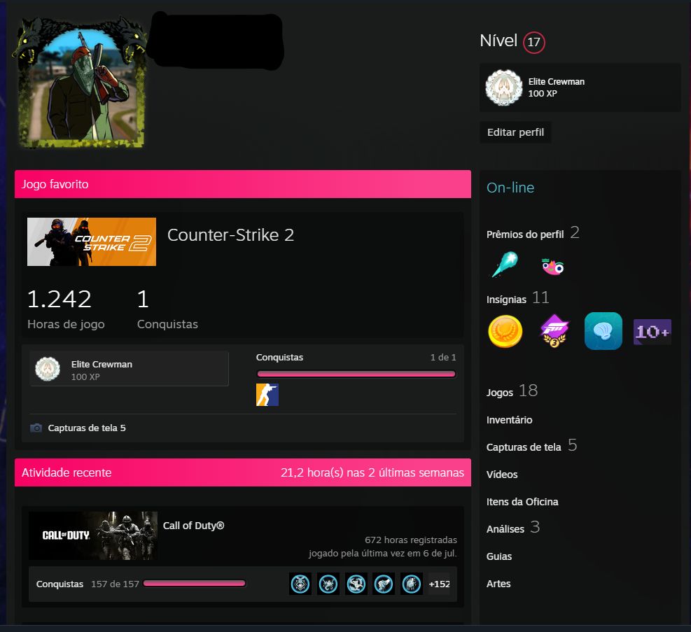The height and width of the screenshot is (632, 691).
Task: Open the fourth Call of Duty achievement icon
Action: coord(384,584)
